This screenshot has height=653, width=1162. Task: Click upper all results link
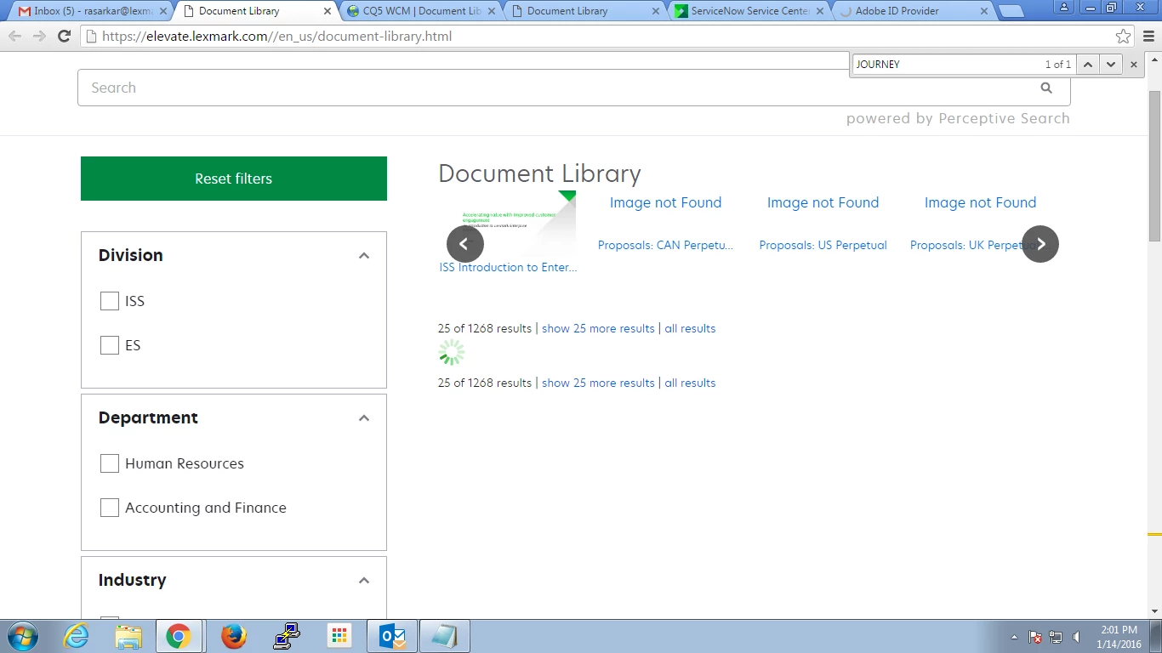pos(690,328)
